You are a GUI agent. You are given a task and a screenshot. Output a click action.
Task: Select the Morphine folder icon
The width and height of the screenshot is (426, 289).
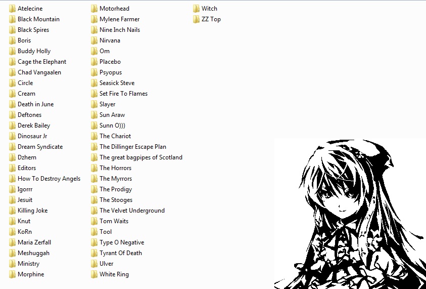point(12,274)
